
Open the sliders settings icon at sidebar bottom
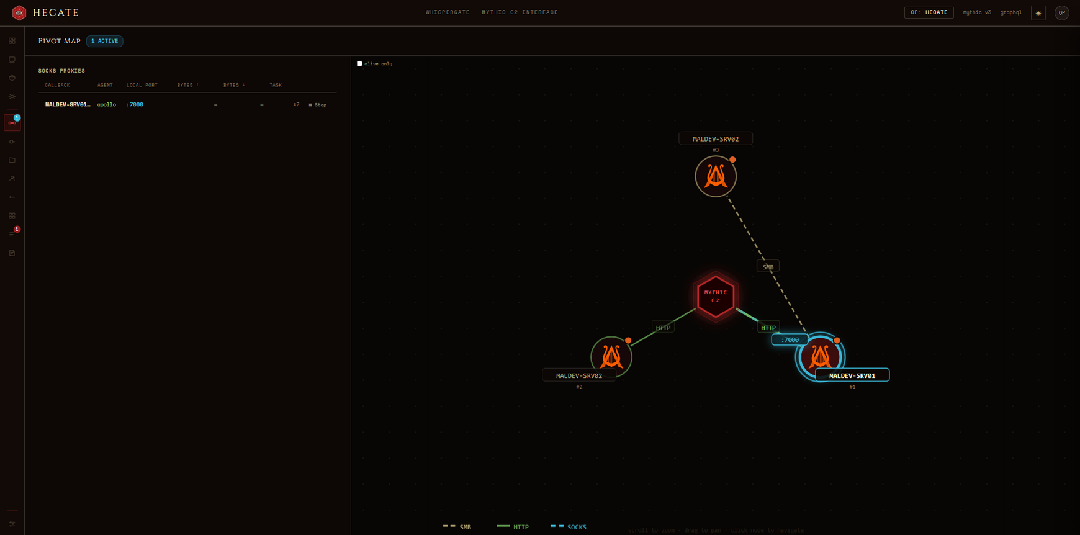(12, 524)
